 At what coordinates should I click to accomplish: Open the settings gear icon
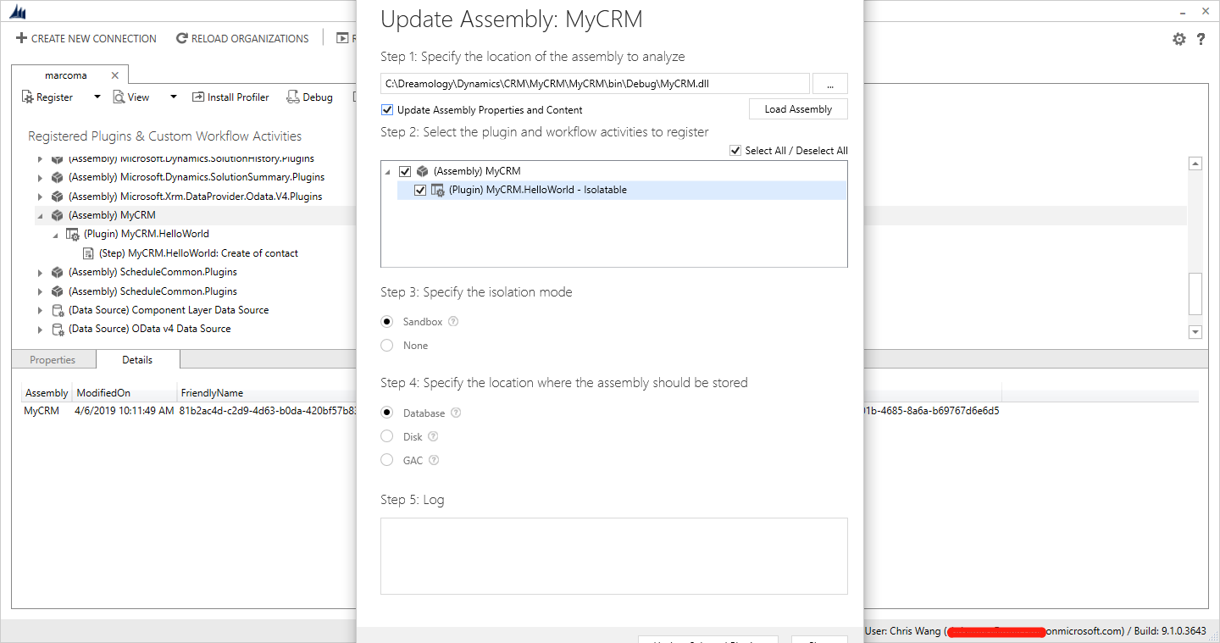(1178, 39)
